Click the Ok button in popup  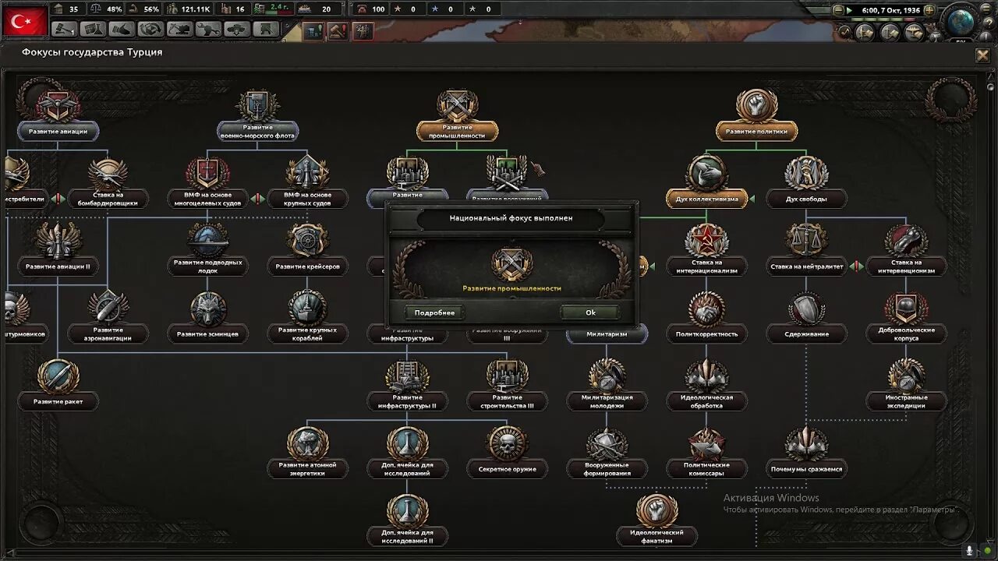click(590, 312)
